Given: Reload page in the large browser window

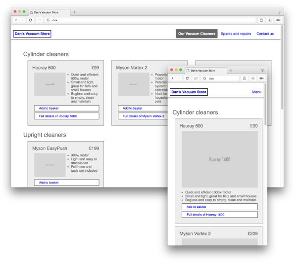Looking at the screenshot, I should tap(31, 20).
